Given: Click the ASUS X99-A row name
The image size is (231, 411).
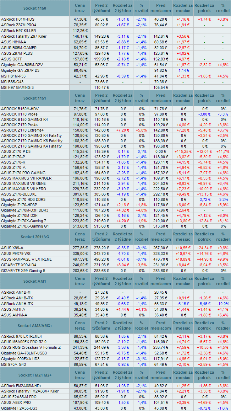Looking at the screenshot, I should click(12, 248).
